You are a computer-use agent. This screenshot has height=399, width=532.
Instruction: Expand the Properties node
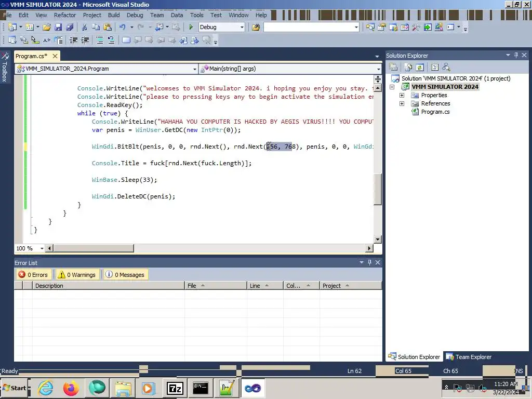(x=402, y=96)
